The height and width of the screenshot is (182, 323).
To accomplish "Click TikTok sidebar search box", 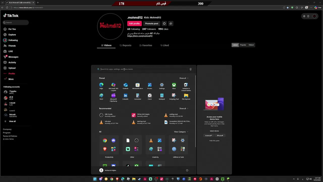I will point(16,22).
